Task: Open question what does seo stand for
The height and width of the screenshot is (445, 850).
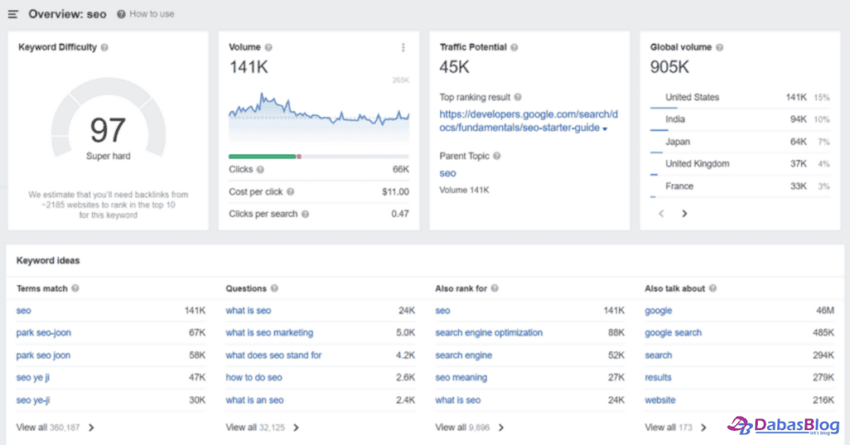Action: click(x=274, y=355)
